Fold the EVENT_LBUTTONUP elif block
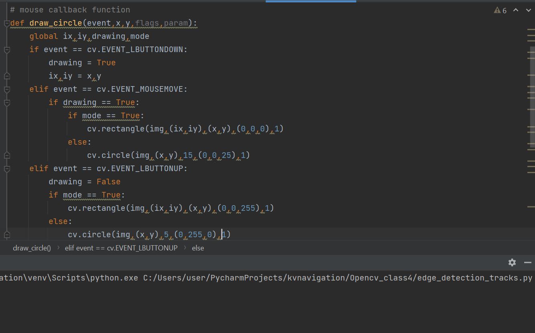The image size is (535, 333). tap(7, 169)
